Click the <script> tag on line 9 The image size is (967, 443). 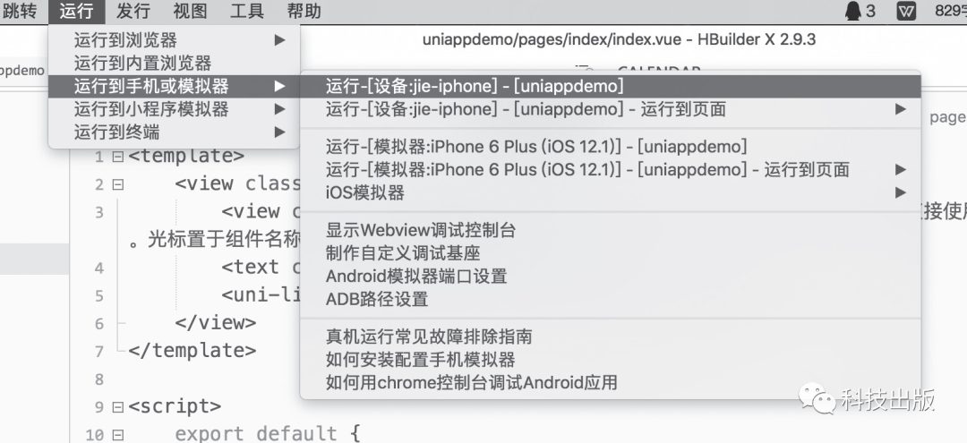(x=175, y=406)
